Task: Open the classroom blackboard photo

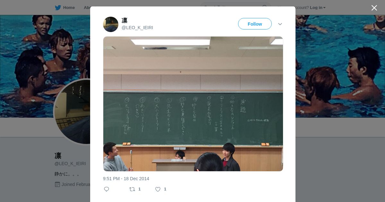Action: (193, 104)
